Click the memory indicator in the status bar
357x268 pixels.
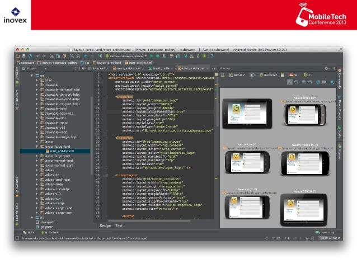330,238
